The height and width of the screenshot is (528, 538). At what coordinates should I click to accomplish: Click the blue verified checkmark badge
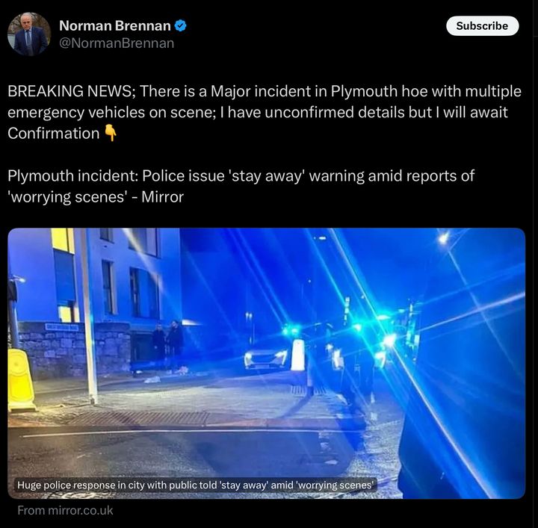[x=181, y=25]
